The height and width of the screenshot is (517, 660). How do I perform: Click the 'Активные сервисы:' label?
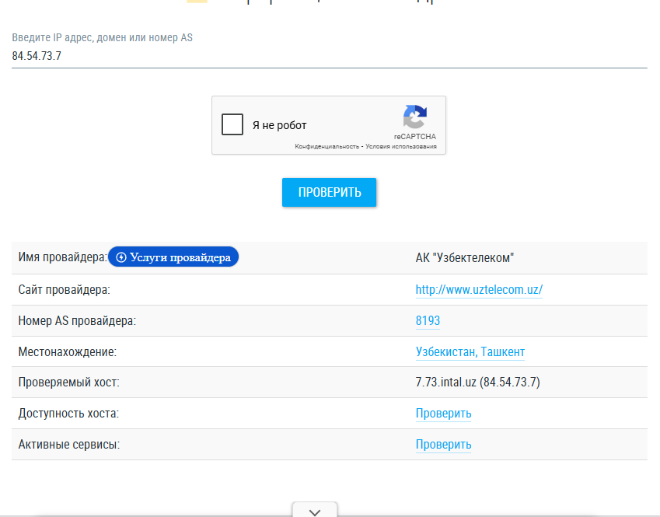pyautogui.click(x=69, y=445)
